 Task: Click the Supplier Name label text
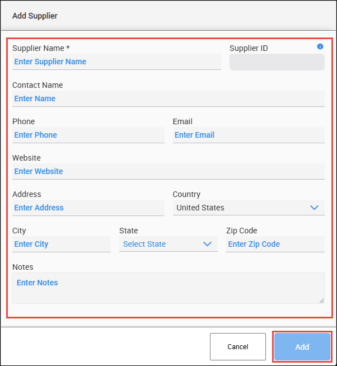coord(41,48)
